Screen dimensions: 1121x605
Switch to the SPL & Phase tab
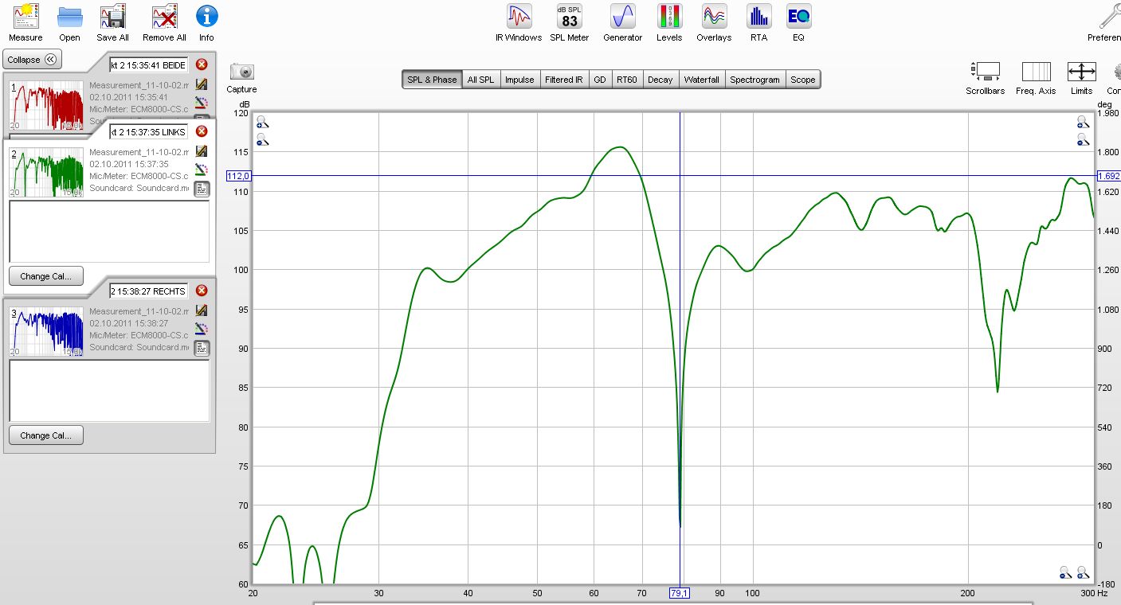[x=432, y=80]
